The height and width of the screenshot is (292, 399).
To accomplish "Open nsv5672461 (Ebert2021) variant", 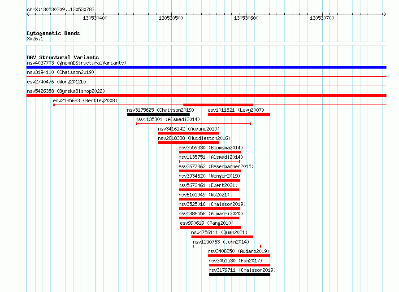I will (x=208, y=185).
